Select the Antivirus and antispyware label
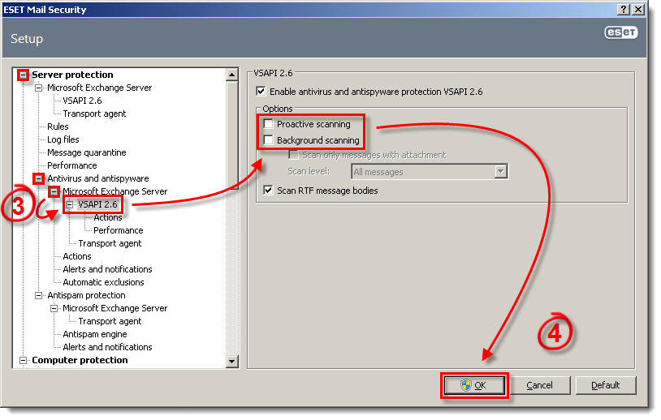 97,178
